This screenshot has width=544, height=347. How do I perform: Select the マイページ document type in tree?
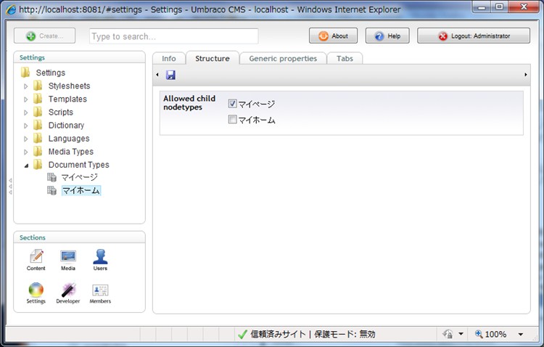[x=80, y=178]
